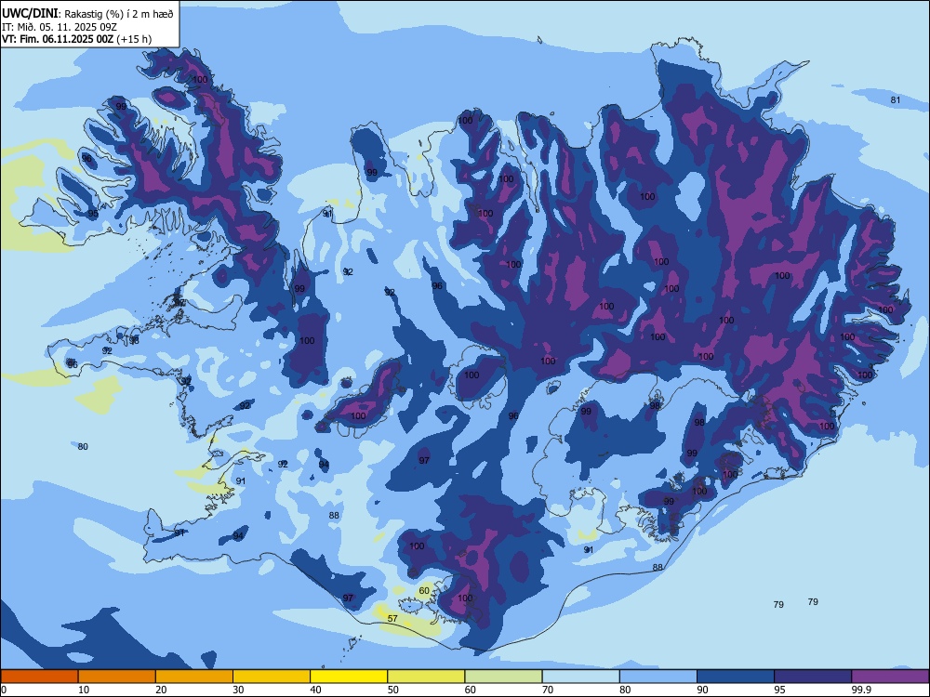Select the light green 60–70 legend swatch

[x=503, y=677]
